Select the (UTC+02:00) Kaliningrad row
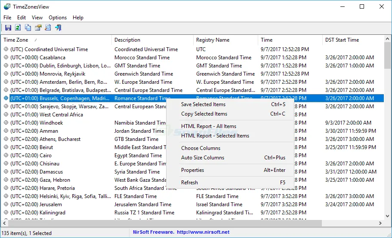The height and width of the screenshot is (238, 392). 192,213
